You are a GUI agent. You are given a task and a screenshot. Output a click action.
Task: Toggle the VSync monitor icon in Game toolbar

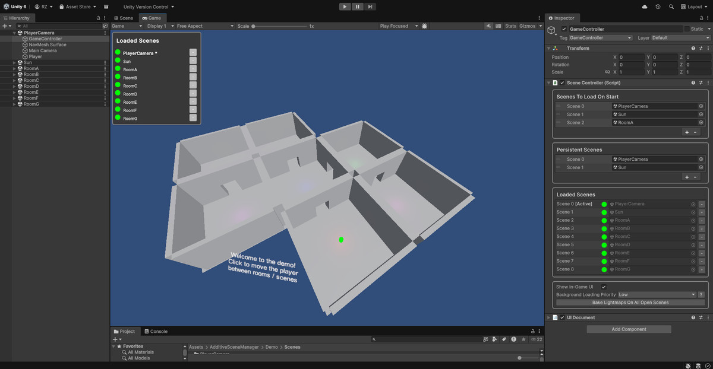point(498,26)
